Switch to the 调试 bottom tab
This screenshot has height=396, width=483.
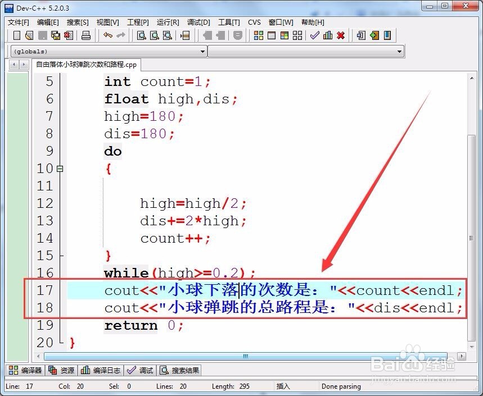(140, 370)
